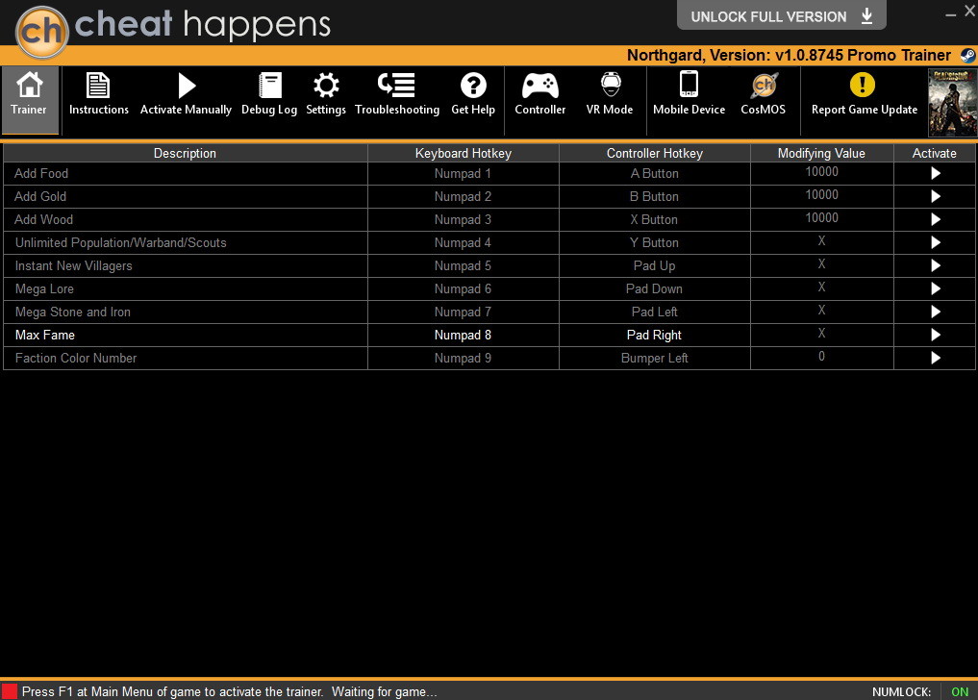Edit Faction Color Number value 0
The image size is (978, 700).
coord(821,357)
